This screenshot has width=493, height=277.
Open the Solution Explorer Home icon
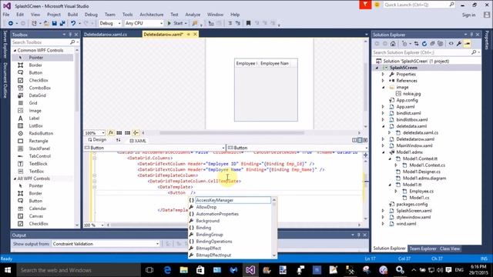point(393,44)
